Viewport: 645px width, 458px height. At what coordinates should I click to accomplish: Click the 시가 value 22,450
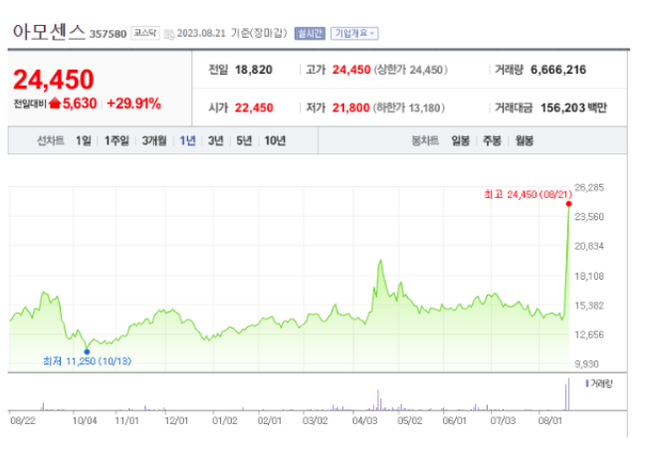click(x=254, y=108)
